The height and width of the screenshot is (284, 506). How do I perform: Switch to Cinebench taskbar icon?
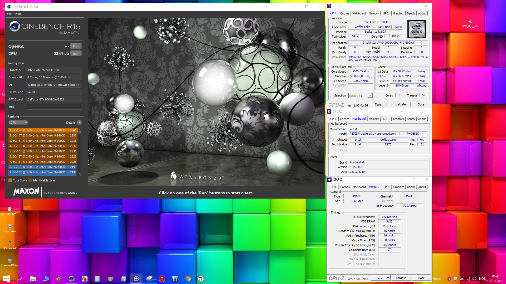click(x=71, y=279)
